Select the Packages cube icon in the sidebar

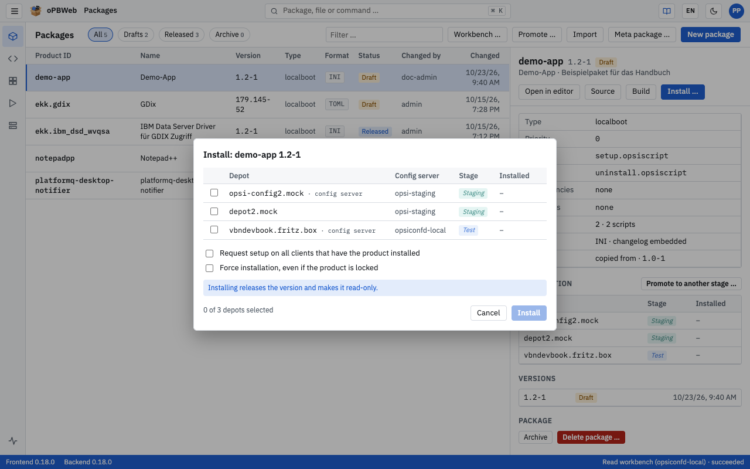(x=13, y=36)
